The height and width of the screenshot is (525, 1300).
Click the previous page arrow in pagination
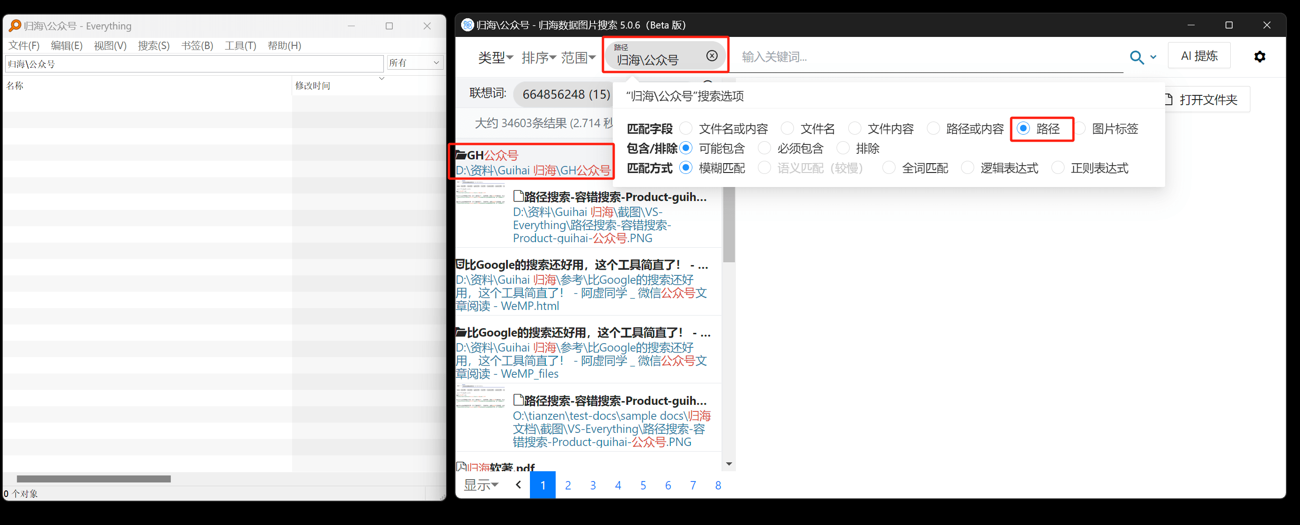[518, 485]
